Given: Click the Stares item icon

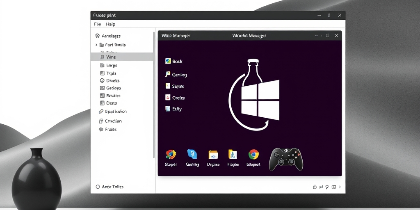Looking at the screenshot, I should (168, 86).
